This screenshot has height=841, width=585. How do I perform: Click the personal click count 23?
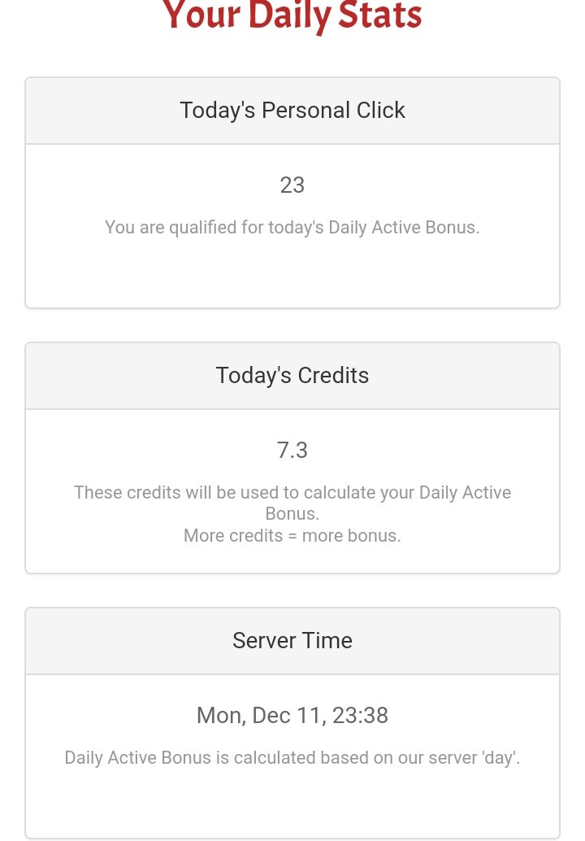coord(292,185)
